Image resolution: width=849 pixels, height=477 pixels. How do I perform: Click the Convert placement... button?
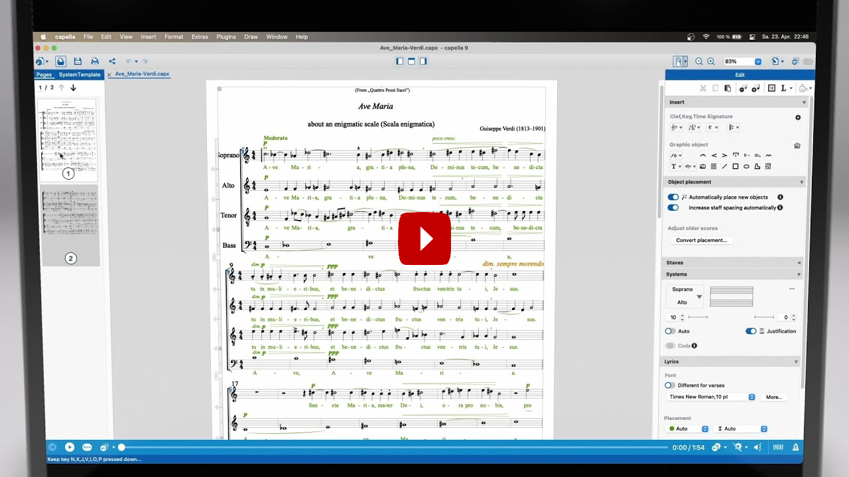(x=702, y=240)
